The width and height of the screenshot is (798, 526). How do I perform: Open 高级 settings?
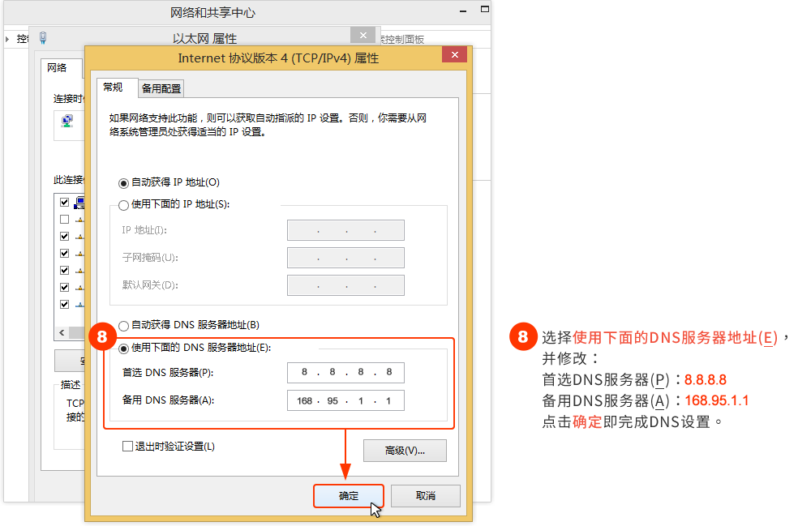click(404, 451)
